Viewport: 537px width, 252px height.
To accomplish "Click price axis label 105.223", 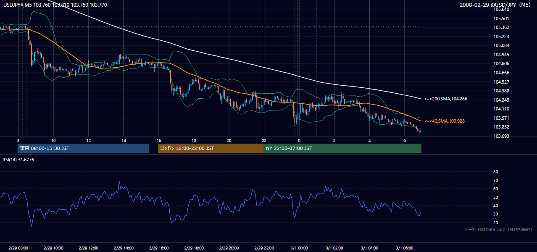I will 501,37.
